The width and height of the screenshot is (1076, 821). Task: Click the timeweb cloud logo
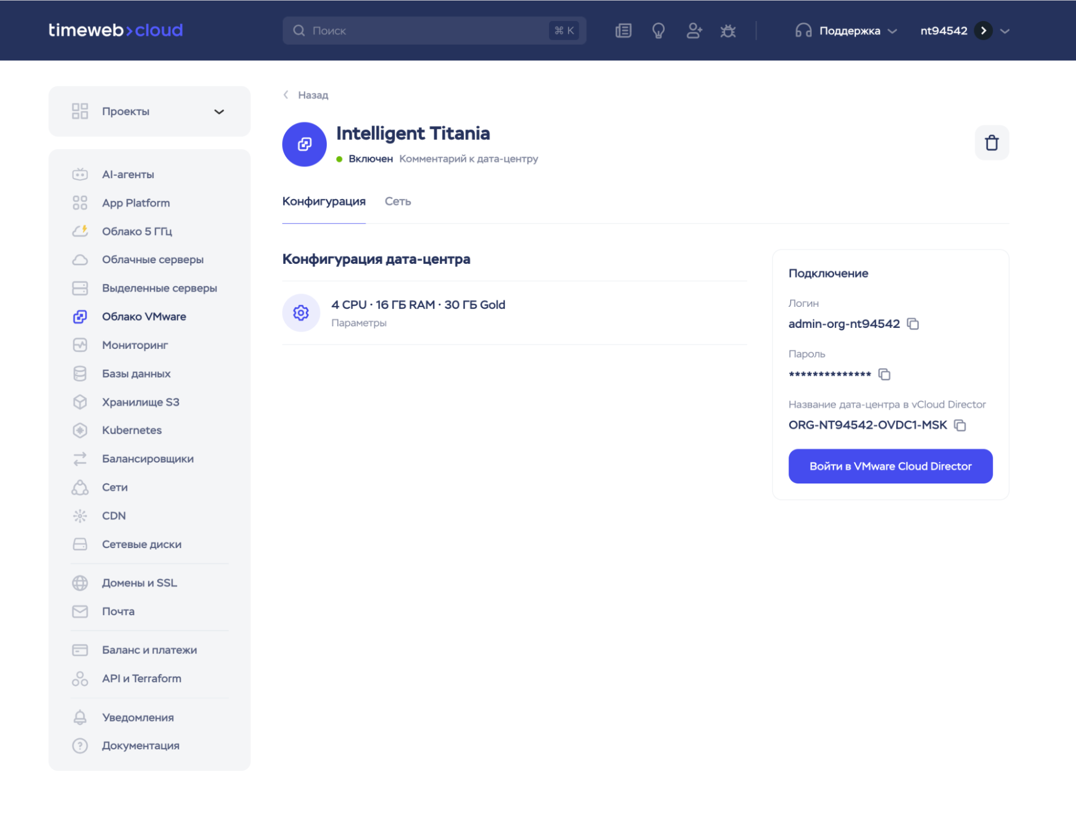[116, 30]
